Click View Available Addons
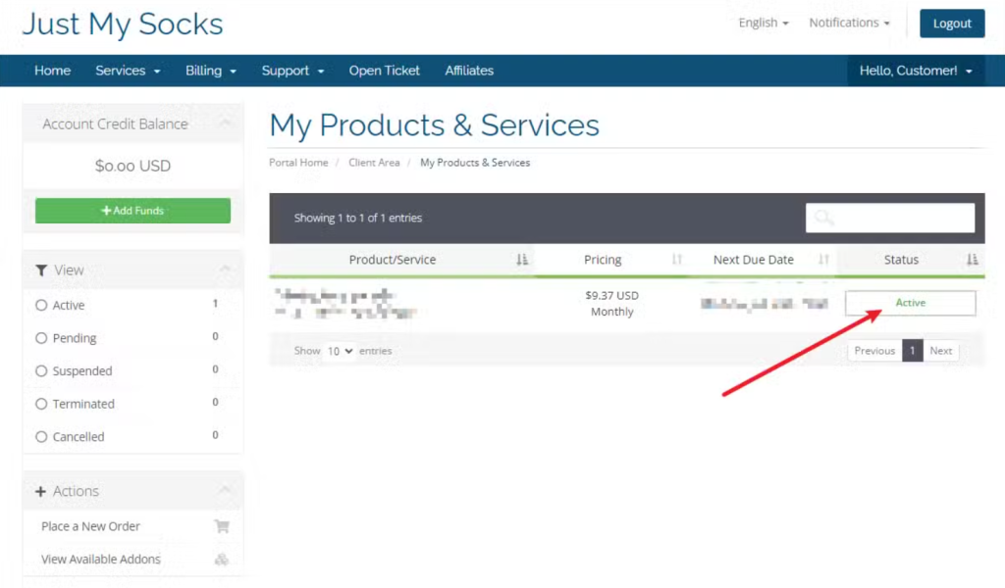Image resolution: width=1005 pixels, height=588 pixels. click(101, 560)
